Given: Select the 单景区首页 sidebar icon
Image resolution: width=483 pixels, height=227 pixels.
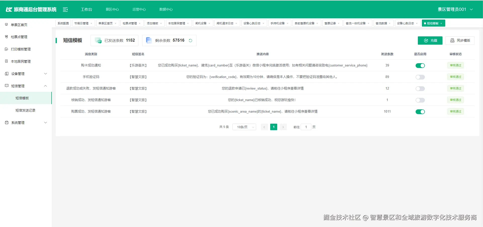Looking at the screenshot, I should pyautogui.click(x=6, y=24).
